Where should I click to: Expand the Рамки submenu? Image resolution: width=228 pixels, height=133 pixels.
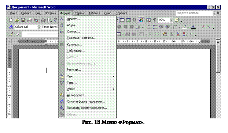pyautogui.click(x=113, y=89)
